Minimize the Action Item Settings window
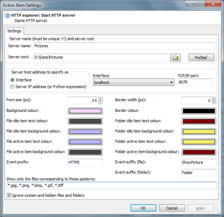Screen dimensions: 224x217 click(190, 4)
